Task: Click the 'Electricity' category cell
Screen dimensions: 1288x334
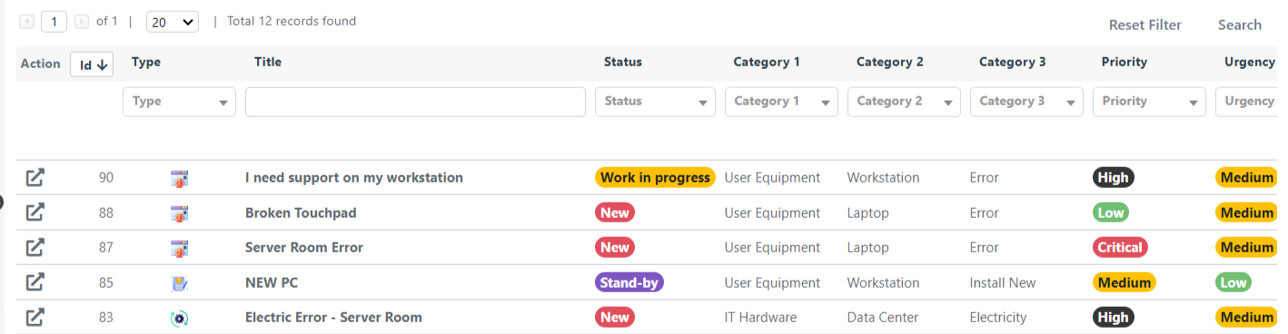Action: [998, 318]
